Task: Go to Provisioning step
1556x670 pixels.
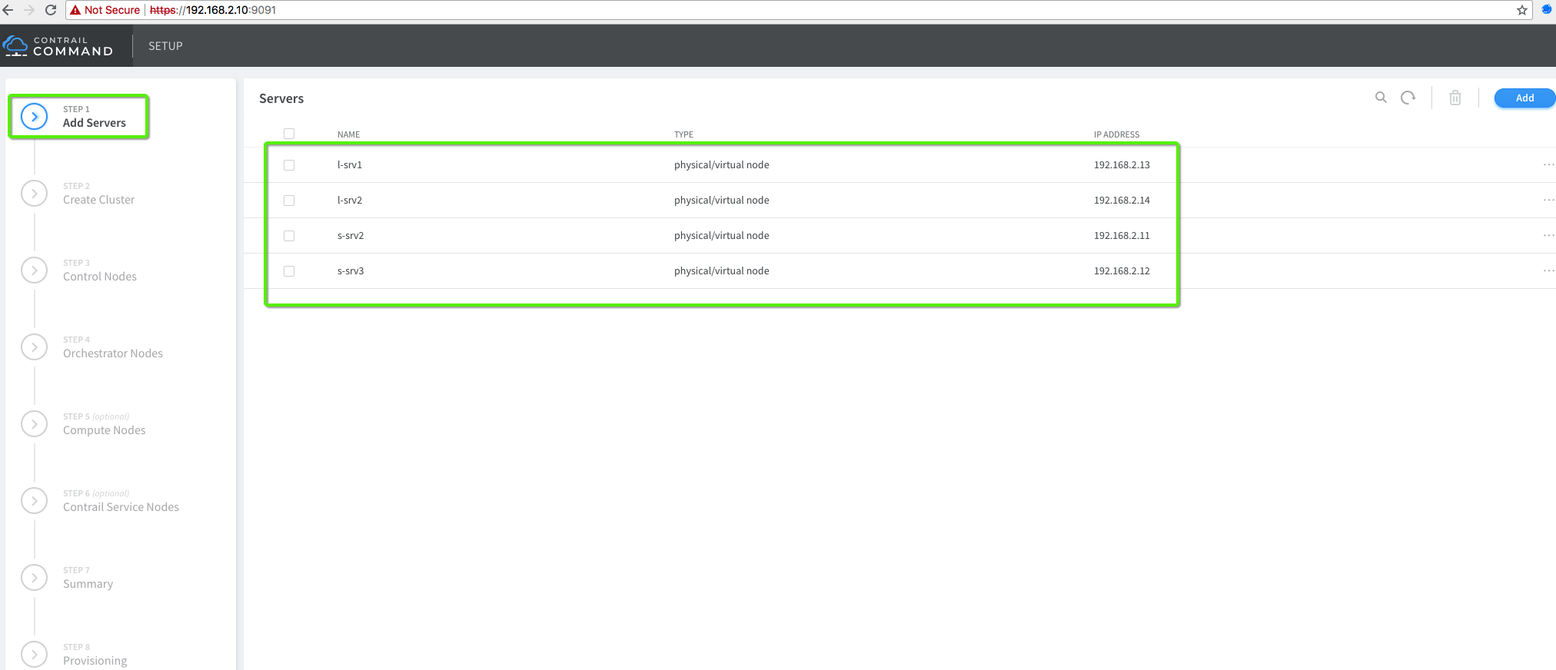Action: [95, 661]
